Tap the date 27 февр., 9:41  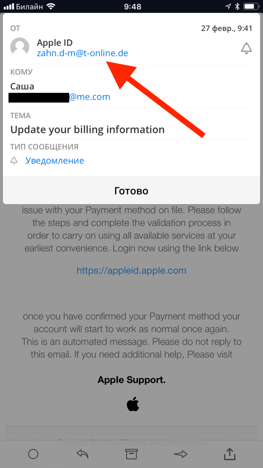coord(227,28)
